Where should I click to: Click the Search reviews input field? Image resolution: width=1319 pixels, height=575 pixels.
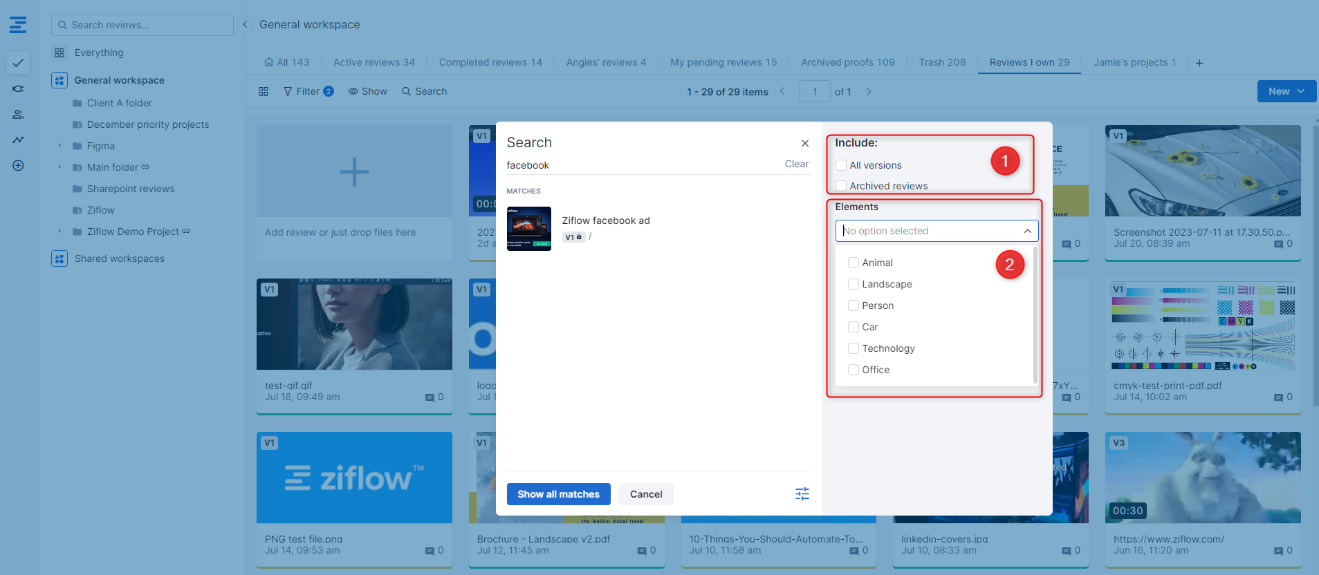point(142,25)
